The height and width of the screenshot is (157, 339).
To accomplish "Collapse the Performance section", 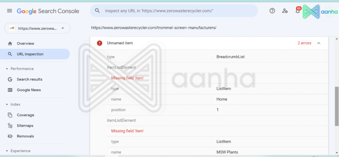I will pos(7,69).
